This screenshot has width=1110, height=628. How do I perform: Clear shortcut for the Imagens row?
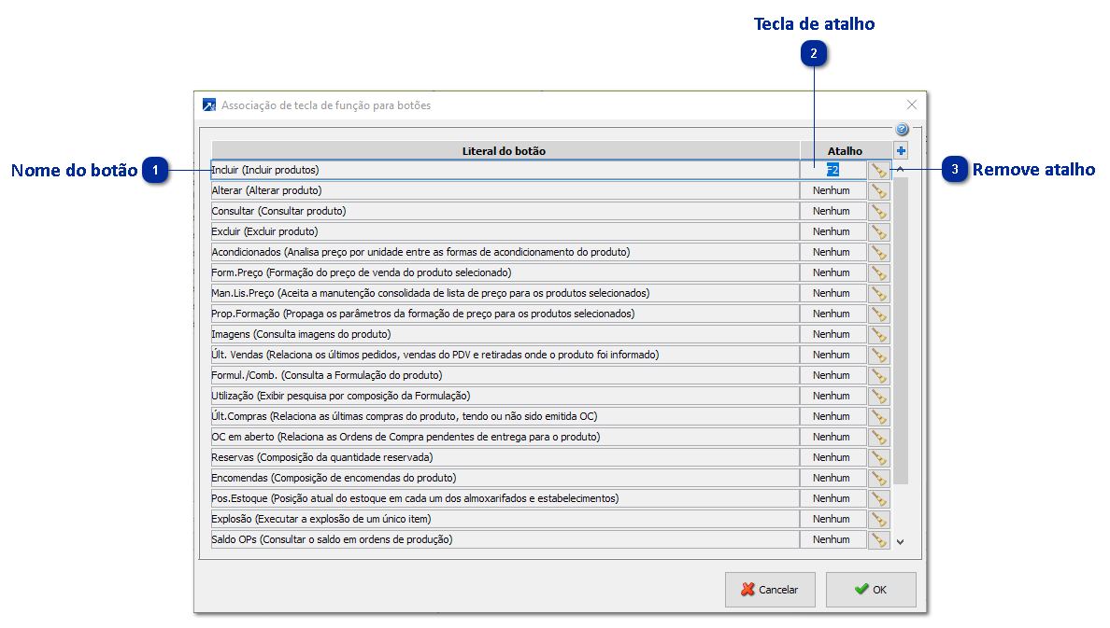[x=878, y=334]
